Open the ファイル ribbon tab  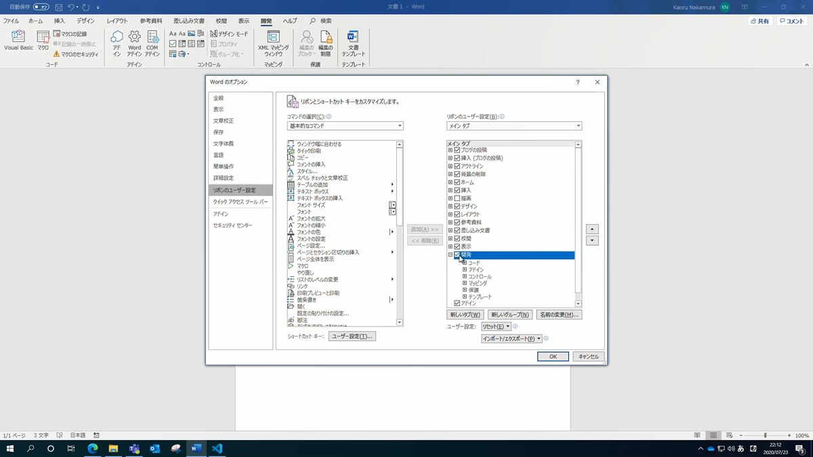11,21
